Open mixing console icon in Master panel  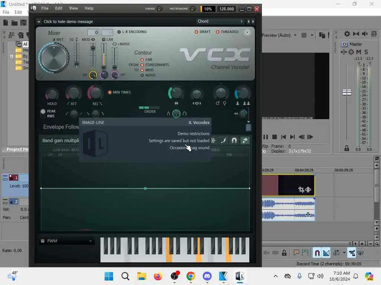(374, 34)
